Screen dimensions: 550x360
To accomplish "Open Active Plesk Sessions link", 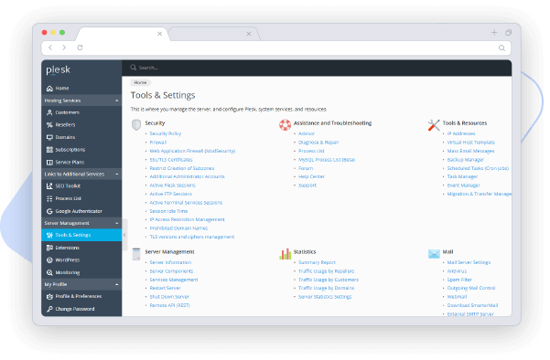I will point(172,185).
